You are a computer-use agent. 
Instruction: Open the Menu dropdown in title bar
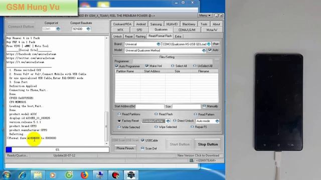click(x=205, y=15)
